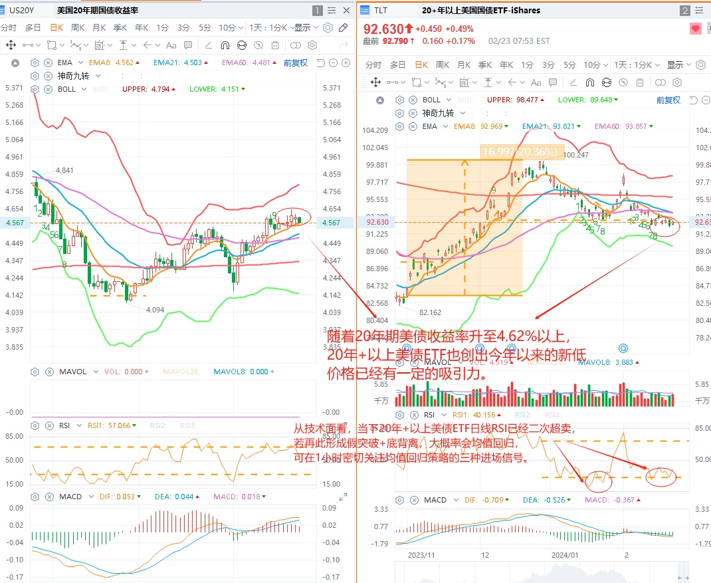Zoom in US20Y chart with plus icon
This screenshot has width=711, height=583.
click(x=346, y=62)
